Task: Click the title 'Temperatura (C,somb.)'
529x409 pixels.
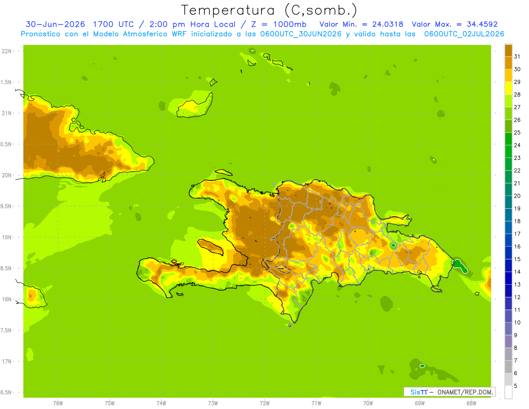Action: pyautogui.click(x=268, y=10)
